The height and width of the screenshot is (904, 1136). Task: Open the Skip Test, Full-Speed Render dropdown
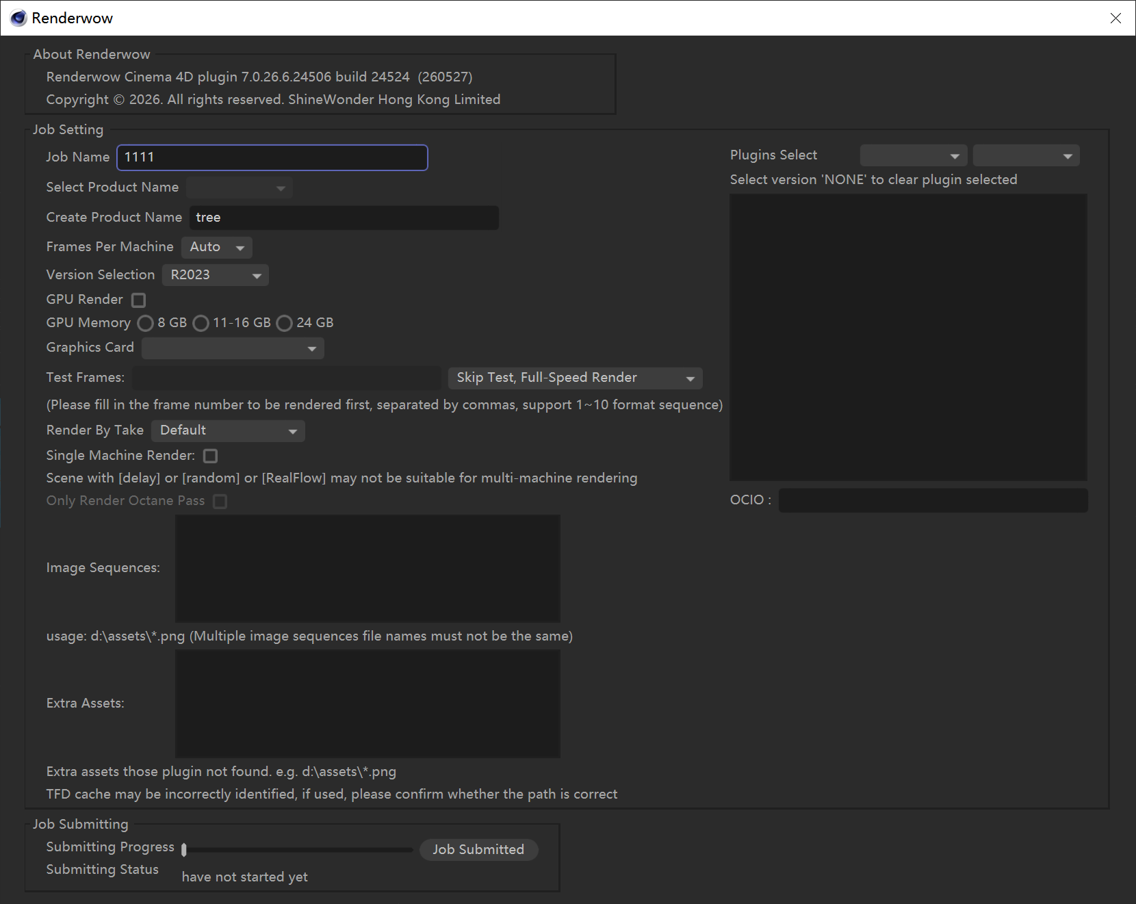coord(576,378)
